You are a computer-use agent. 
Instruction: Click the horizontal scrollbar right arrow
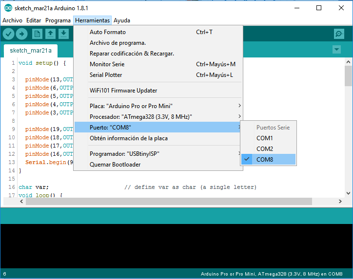click(340, 201)
